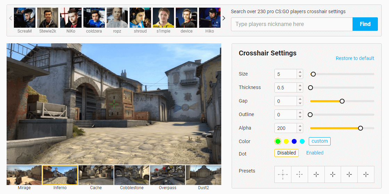Select s1mple's player avatar
Screen dimensions: 389x194
(164, 18)
